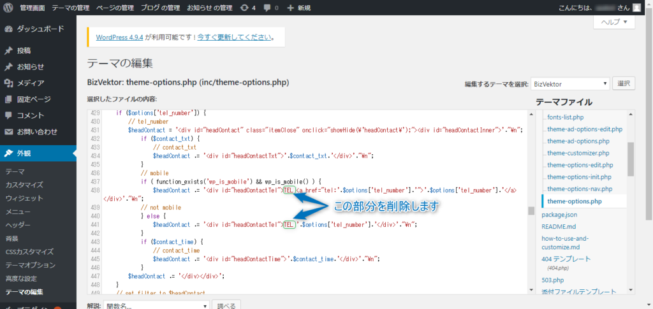
Task: Click the 投稿 pin icon
Action: (x=9, y=51)
